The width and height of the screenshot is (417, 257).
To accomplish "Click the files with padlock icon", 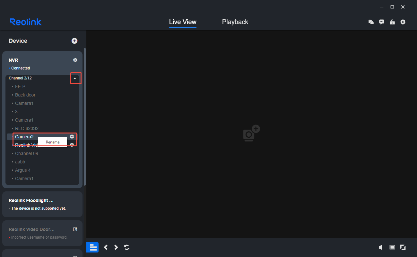I will [371, 22].
